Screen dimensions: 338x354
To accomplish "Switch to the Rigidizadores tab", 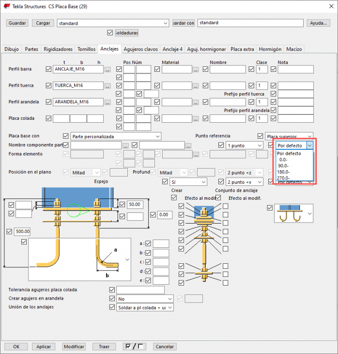I will [x=58, y=49].
